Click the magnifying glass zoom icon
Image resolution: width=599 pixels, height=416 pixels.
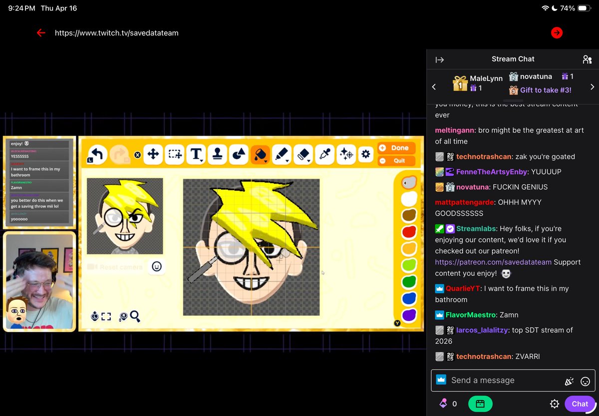[x=135, y=316]
